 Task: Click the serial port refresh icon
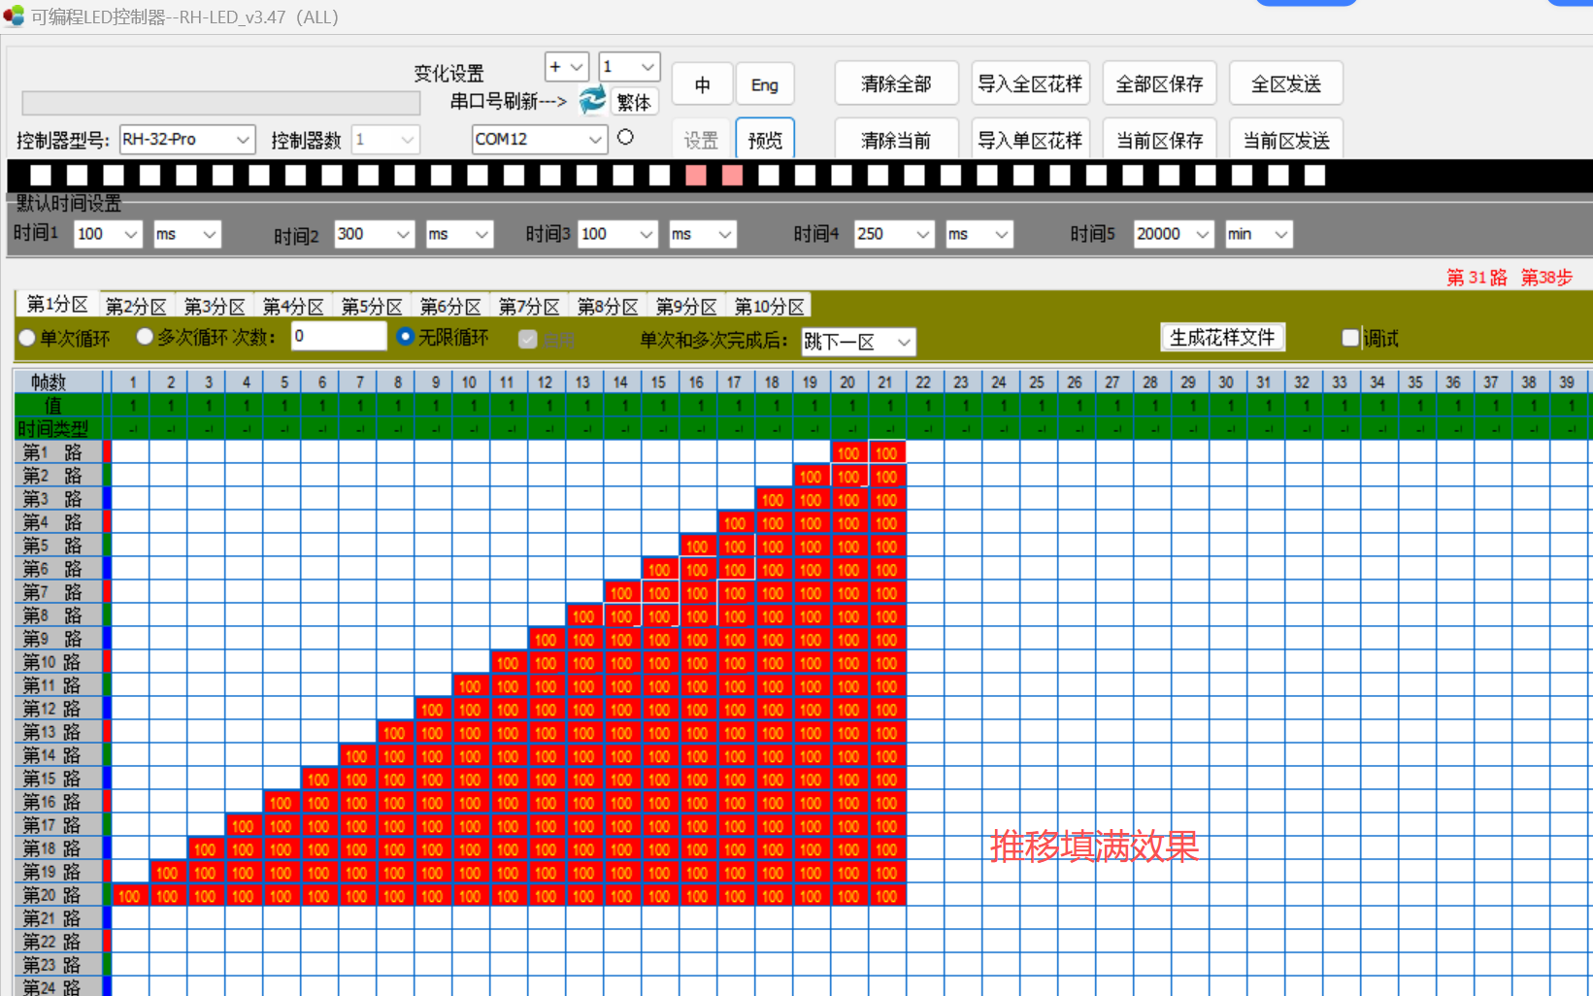coord(592,100)
